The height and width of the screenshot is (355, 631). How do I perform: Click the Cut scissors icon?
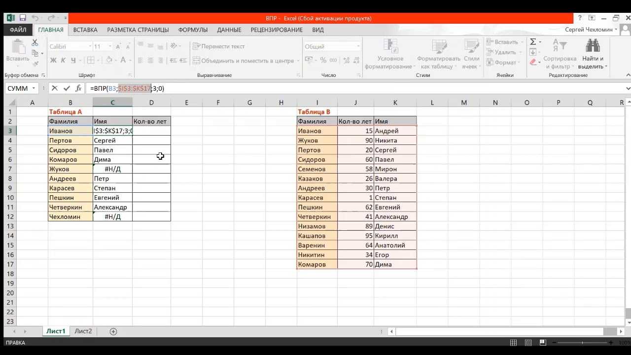35,43
